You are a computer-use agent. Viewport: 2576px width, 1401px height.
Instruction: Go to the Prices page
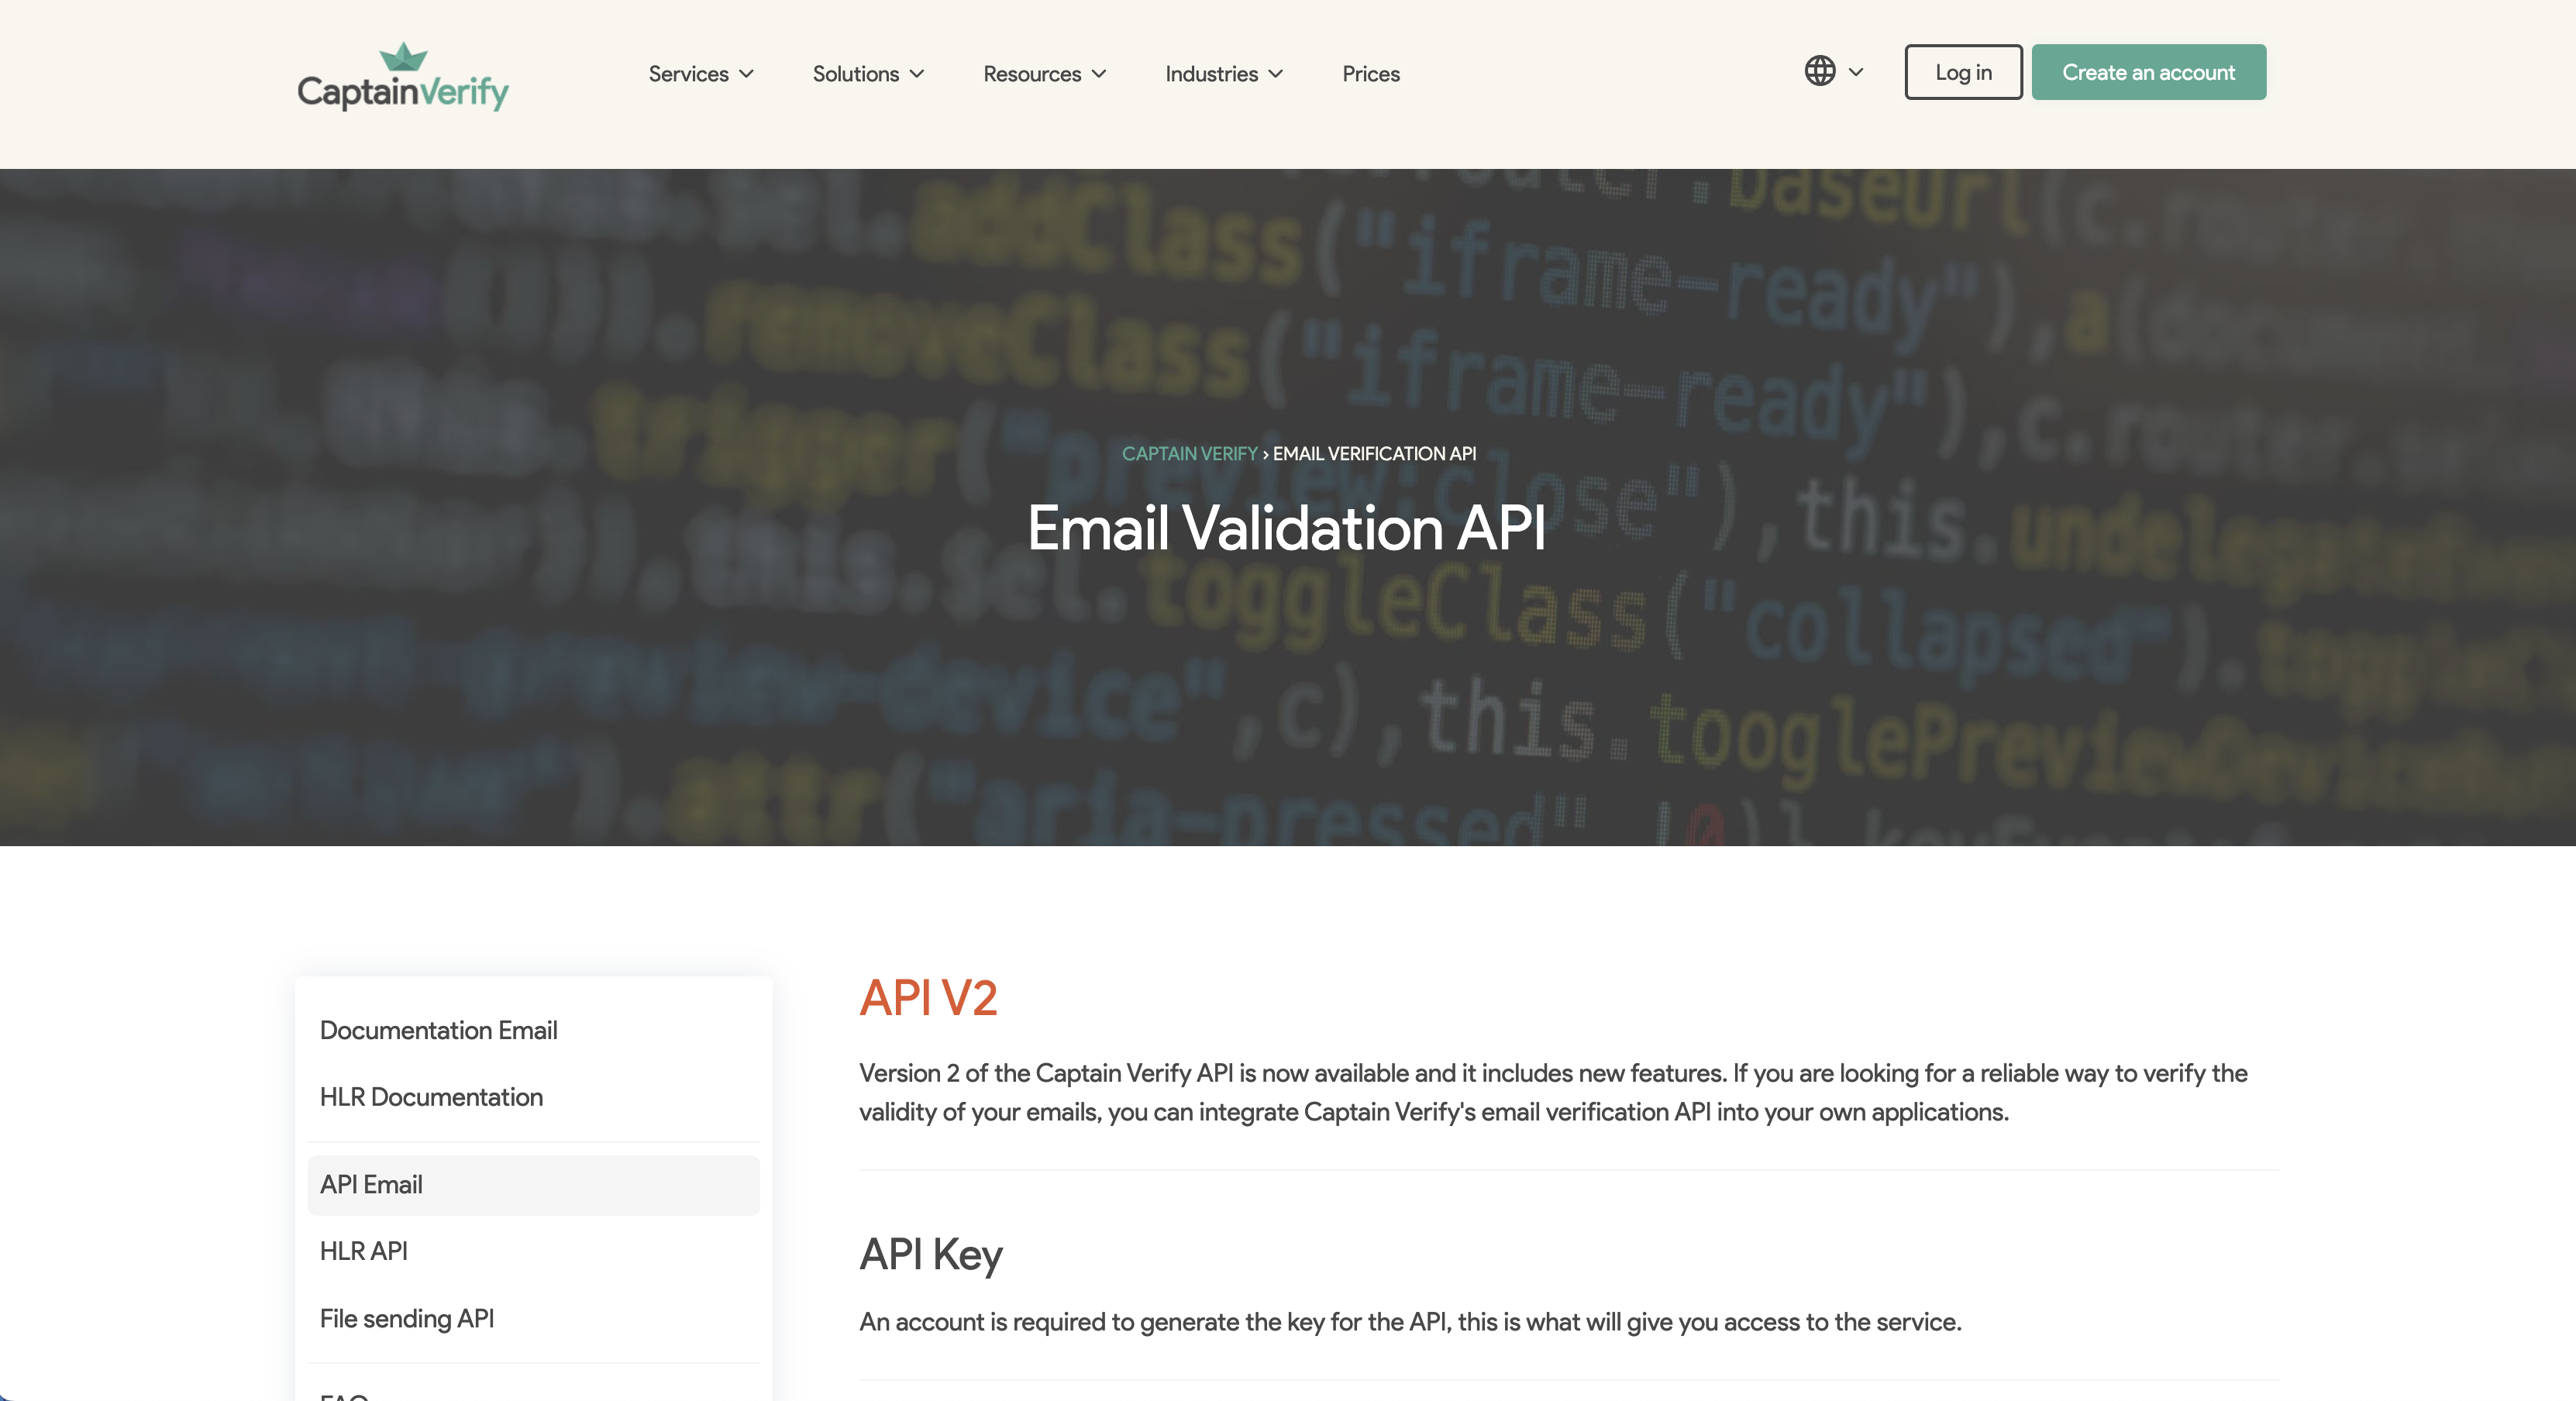1371,73
